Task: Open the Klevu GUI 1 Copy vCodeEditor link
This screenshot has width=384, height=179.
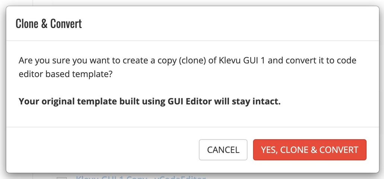Action: (x=140, y=177)
